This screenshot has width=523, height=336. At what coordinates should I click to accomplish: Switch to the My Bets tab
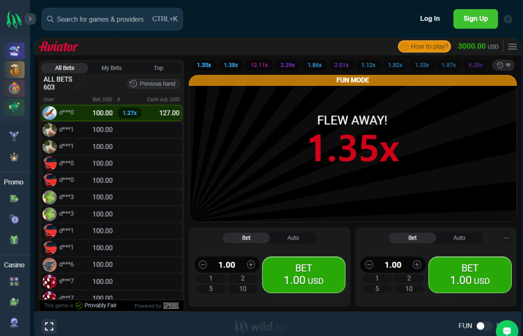click(x=111, y=68)
